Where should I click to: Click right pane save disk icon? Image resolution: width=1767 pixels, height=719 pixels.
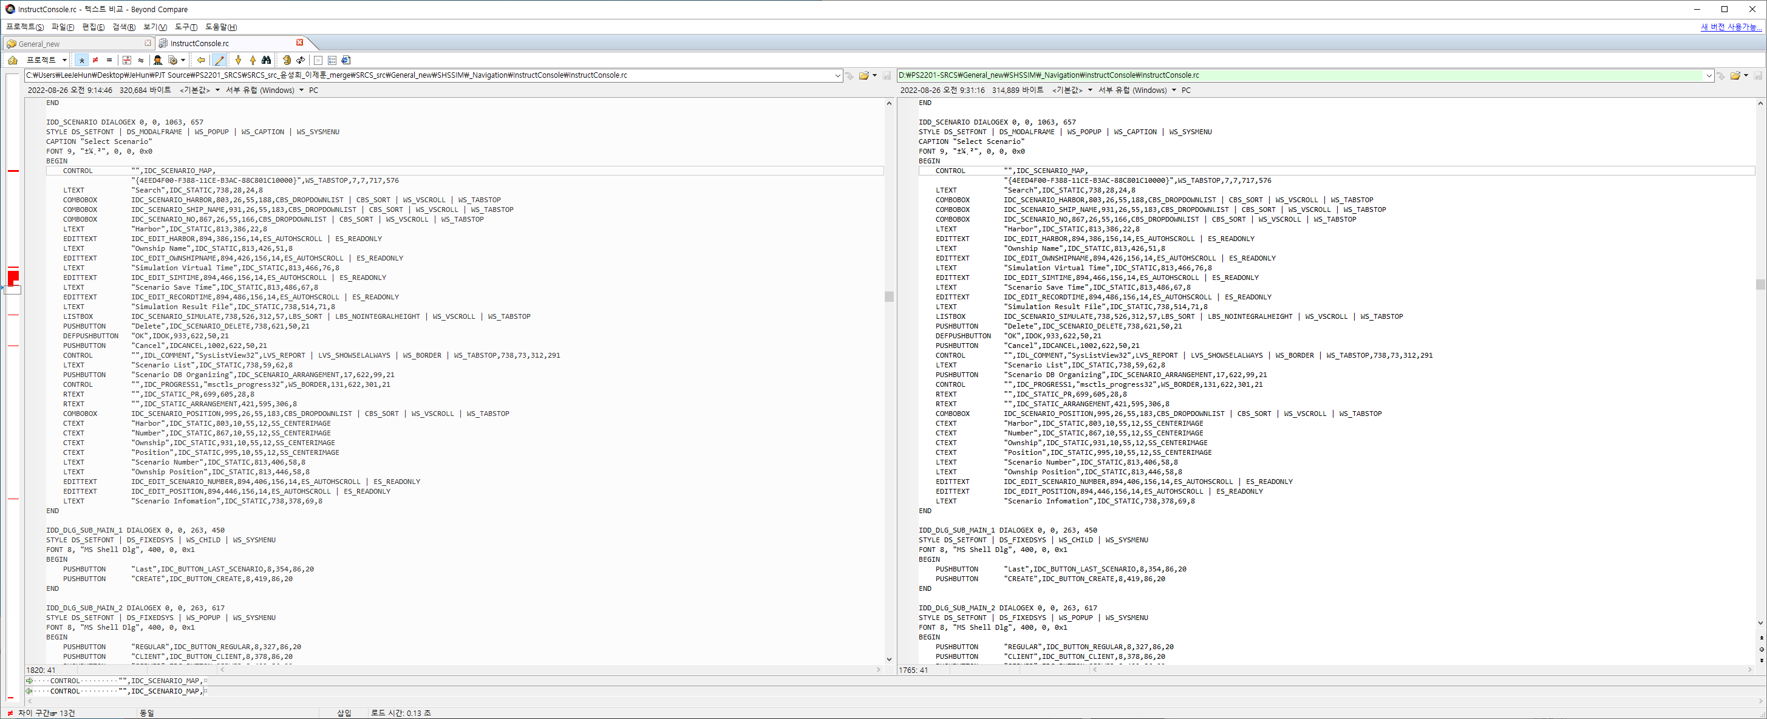click(x=1757, y=75)
